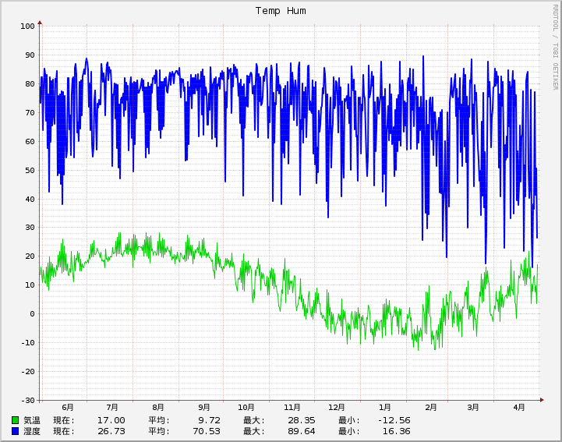Click the 気温 legend label
Viewport: 562px width, 442px height.
click(32, 420)
